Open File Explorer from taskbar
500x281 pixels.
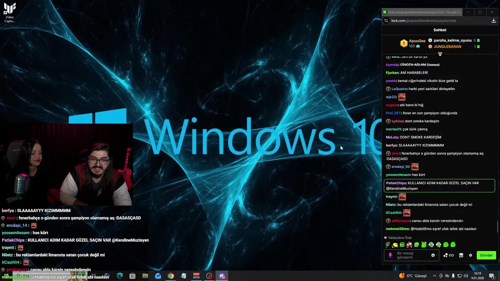145,276
